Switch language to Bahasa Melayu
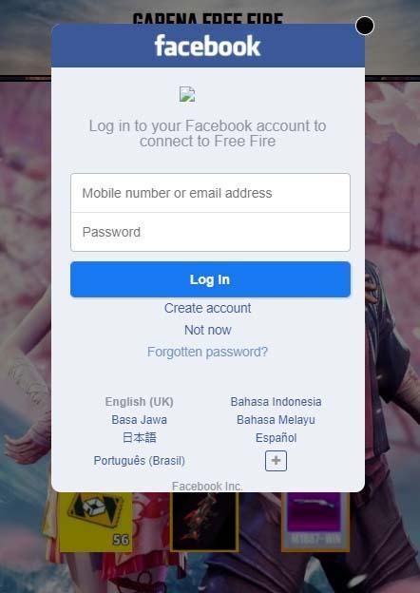The image size is (420, 593). tap(276, 420)
